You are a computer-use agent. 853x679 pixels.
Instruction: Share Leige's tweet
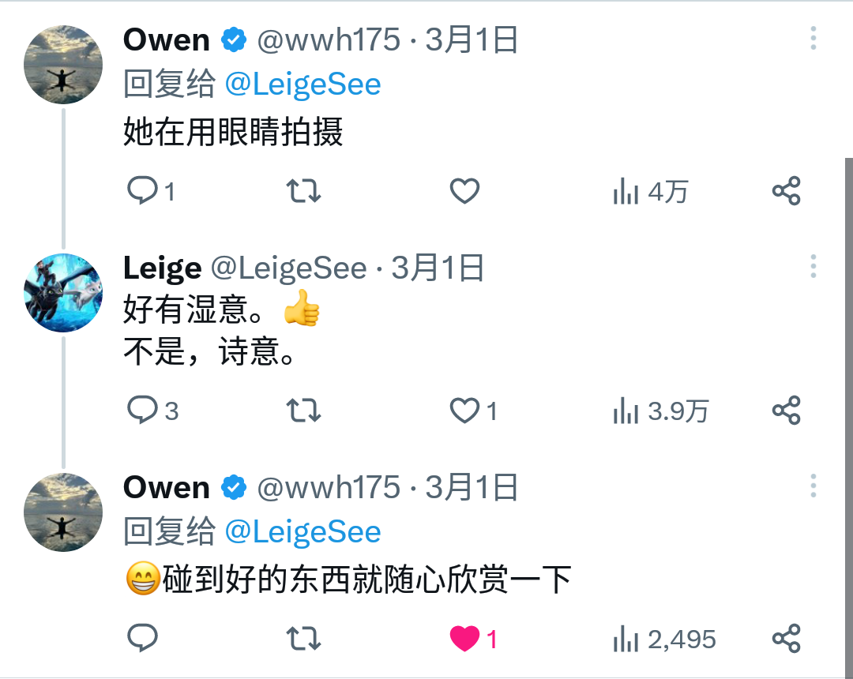pyautogui.click(x=786, y=411)
